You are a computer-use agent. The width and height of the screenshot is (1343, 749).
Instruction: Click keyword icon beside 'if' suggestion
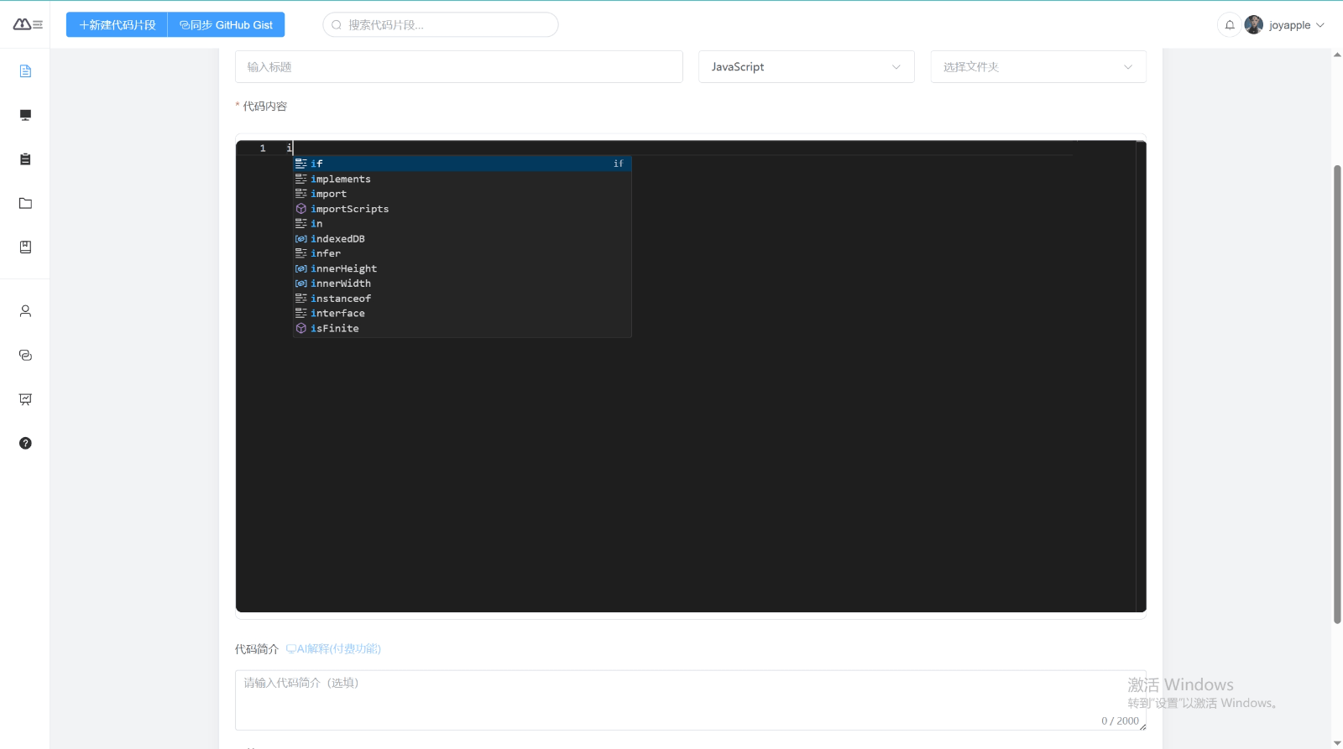pyautogui.click(x=300, y=164)
